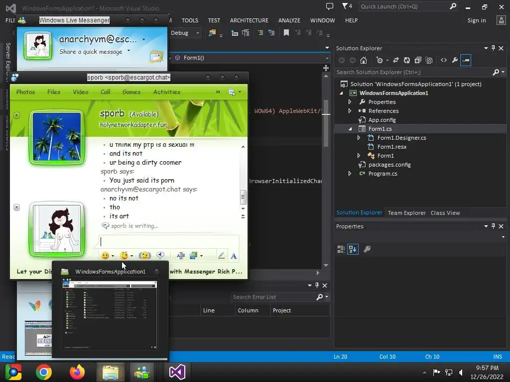Click the bookmark icon in Visual Studio toolbar
The width and height of the screenshot is (510, 382).
pyautogui.click(x=286, y=33)
